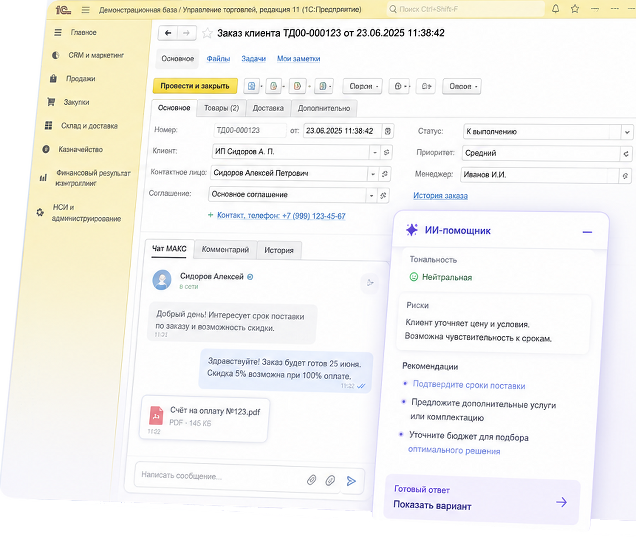Screen dimensions: 636x537
Task: Click Сидоров Алексей's avatar in the chat
Action: [x=162, y=280]
